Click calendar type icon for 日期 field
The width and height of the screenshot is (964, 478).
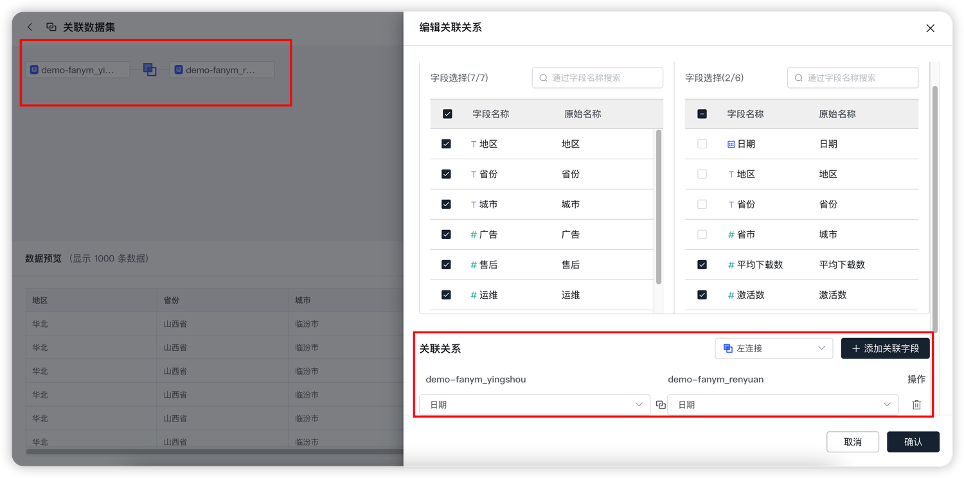731,144
